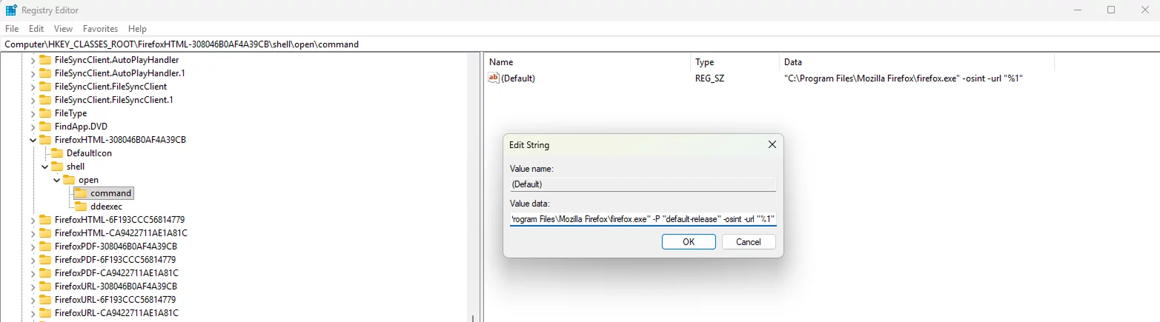Click the FindApp.DVD folder icon
This screenshot has width=1160, height=322.
(45, 127)
